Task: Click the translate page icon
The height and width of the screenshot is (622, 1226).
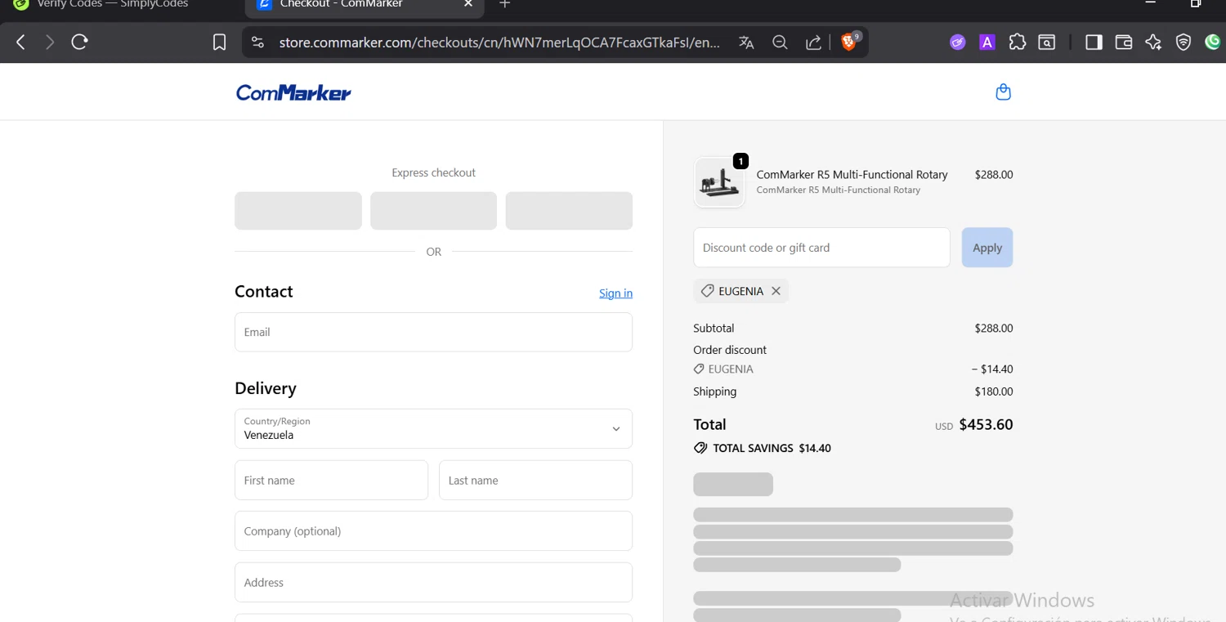Action: pos(746,43)
